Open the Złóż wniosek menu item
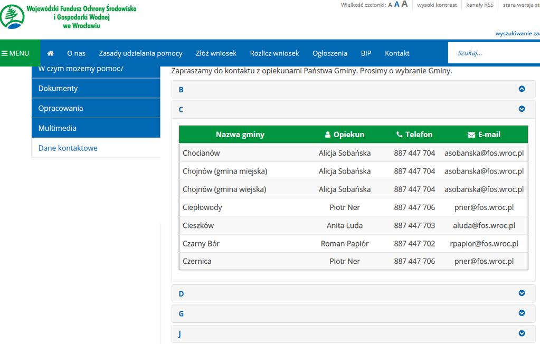The image size is (540, 344). click(x=216, y=53)
